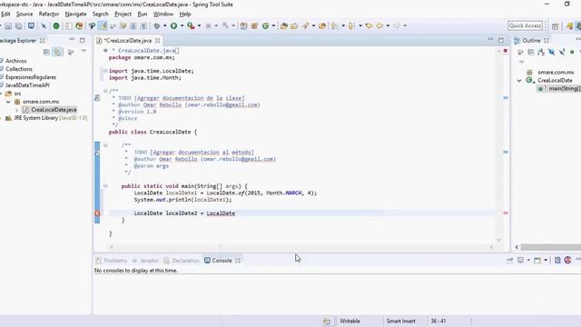Toggle Hide Static Members in the Outline toolbar

(x=562, y=53)
